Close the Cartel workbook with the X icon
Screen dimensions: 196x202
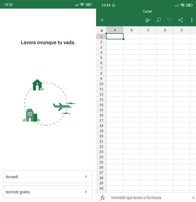pyautogui.click(x=102, y=20)
